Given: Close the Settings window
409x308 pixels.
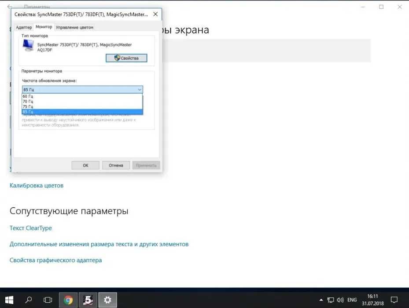Looking at the screenshot, I should tap(400, 7).
